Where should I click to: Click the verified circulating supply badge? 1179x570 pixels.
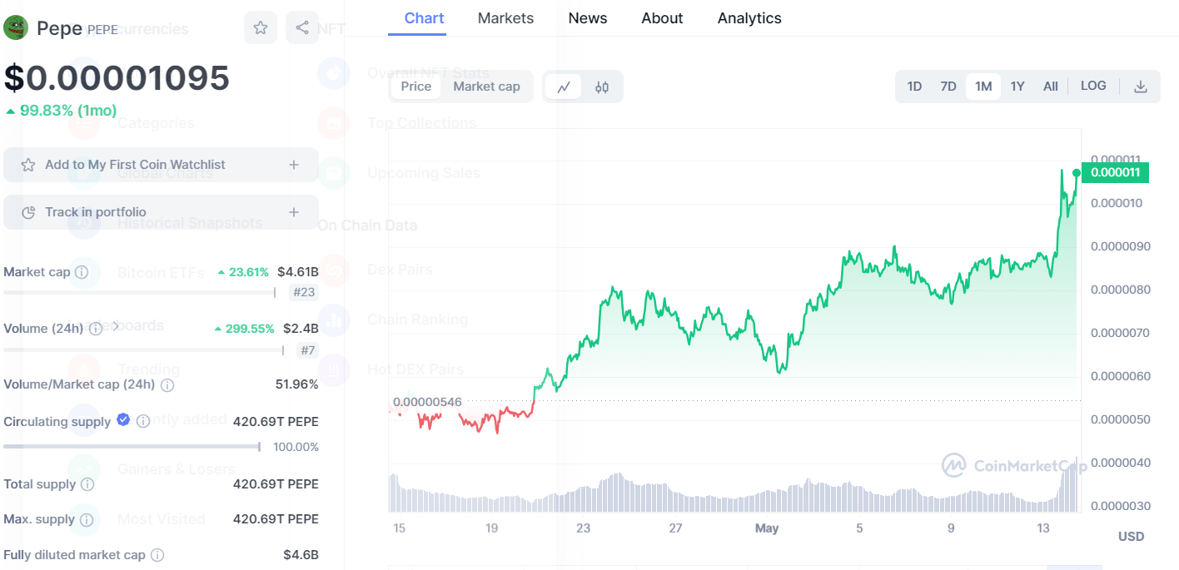[x=123, y=419]
